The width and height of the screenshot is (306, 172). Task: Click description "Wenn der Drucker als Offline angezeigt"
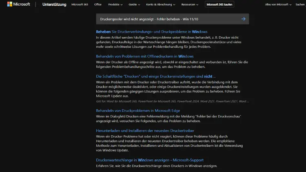point(172,64)
